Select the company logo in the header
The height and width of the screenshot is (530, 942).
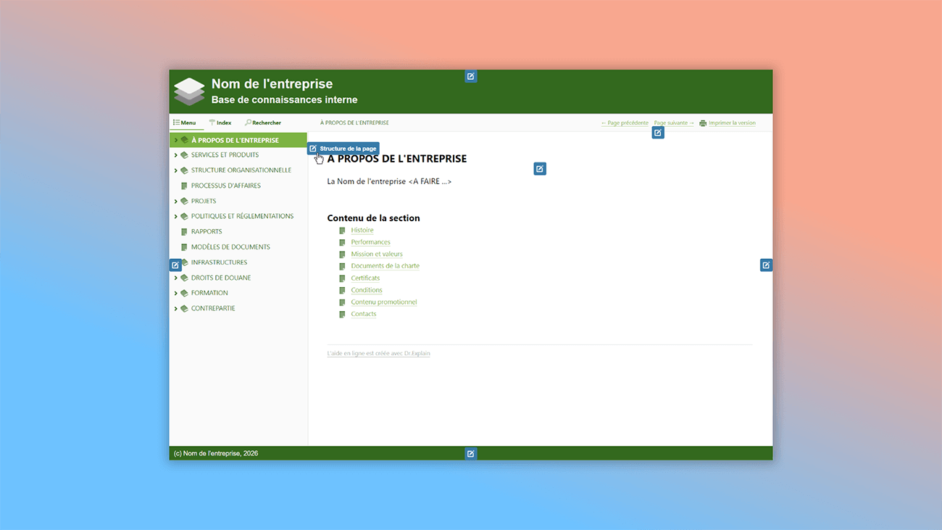point(188,91)
